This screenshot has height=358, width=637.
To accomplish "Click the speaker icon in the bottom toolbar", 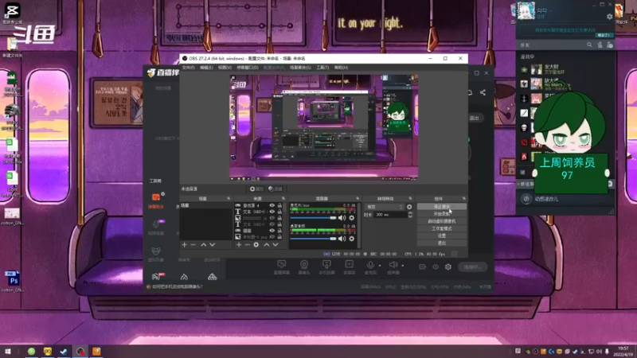I will tap(393, 265).
